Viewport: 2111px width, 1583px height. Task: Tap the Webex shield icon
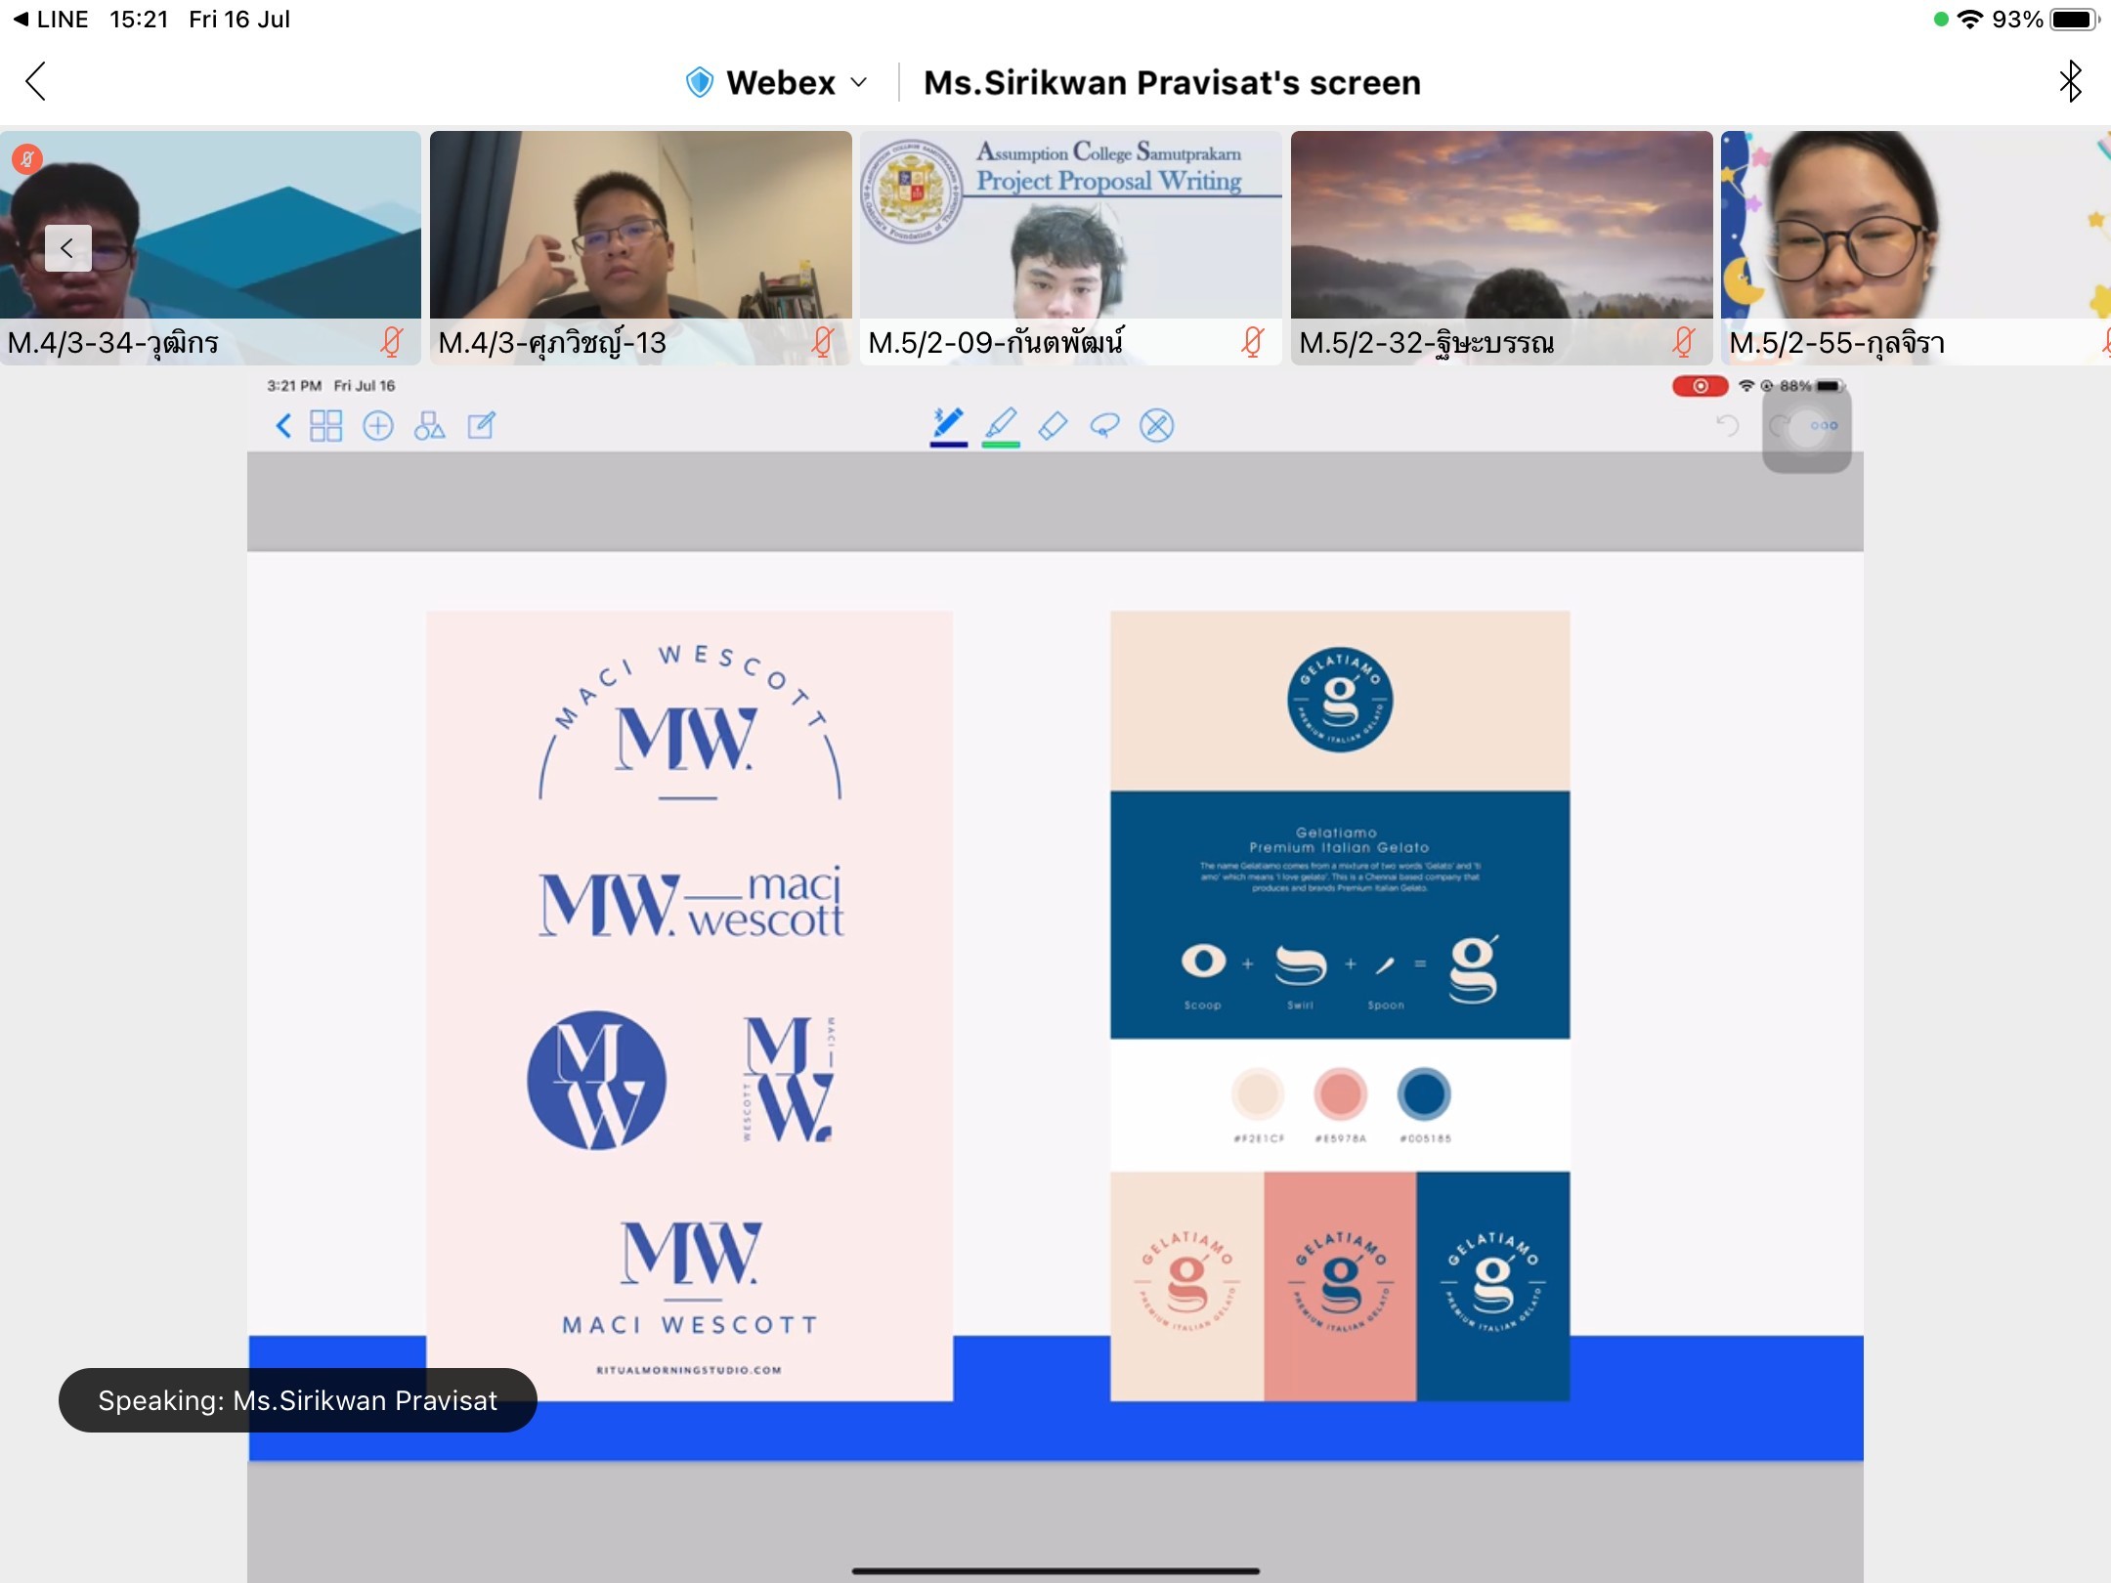[x=700, y=83]
